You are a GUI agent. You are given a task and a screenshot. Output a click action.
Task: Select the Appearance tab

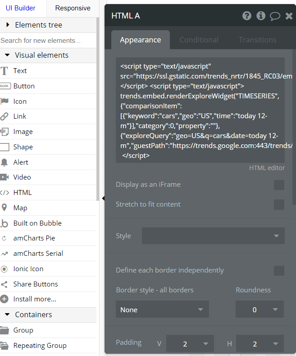point(141,40)
